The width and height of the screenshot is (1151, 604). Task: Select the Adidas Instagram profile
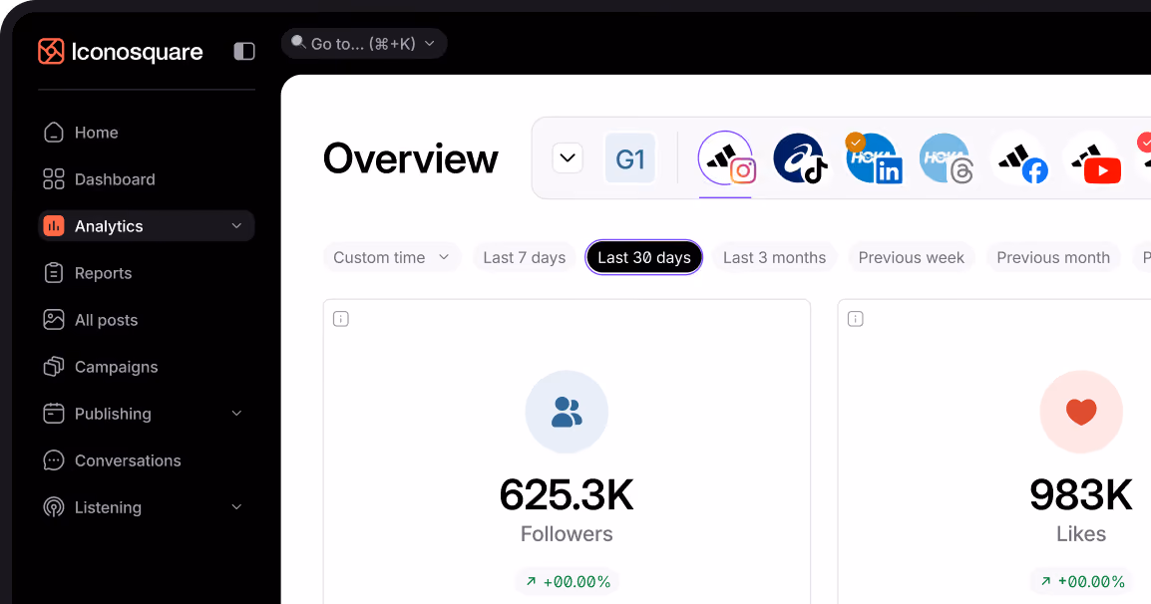pyautogui.click(x=727, y=157)
